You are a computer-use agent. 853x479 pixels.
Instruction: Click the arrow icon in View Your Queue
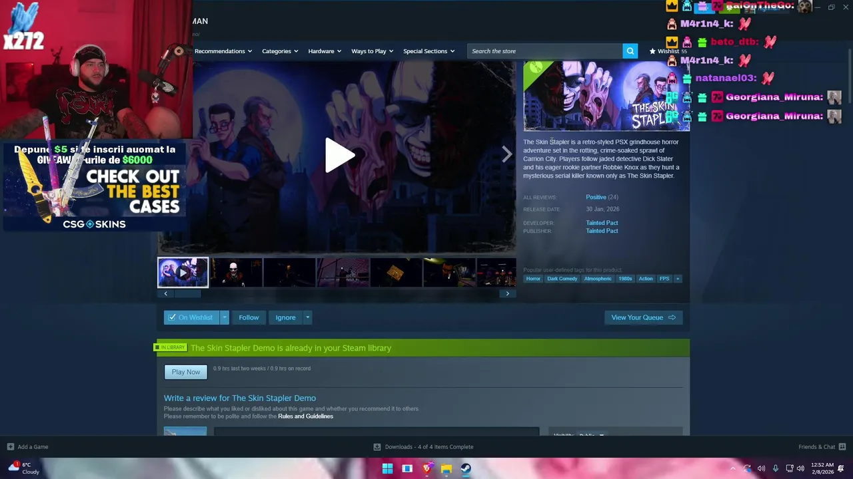[x=672, y=317]
